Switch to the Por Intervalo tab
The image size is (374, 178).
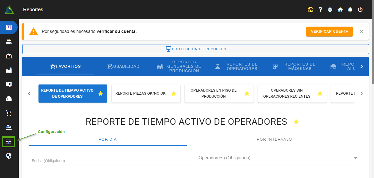point(274,139)
